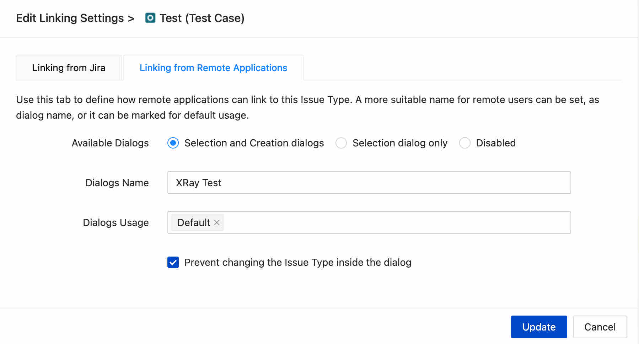Switch to the Linking from Jira tab
The image size is (639, 344).
click(69, 68)
